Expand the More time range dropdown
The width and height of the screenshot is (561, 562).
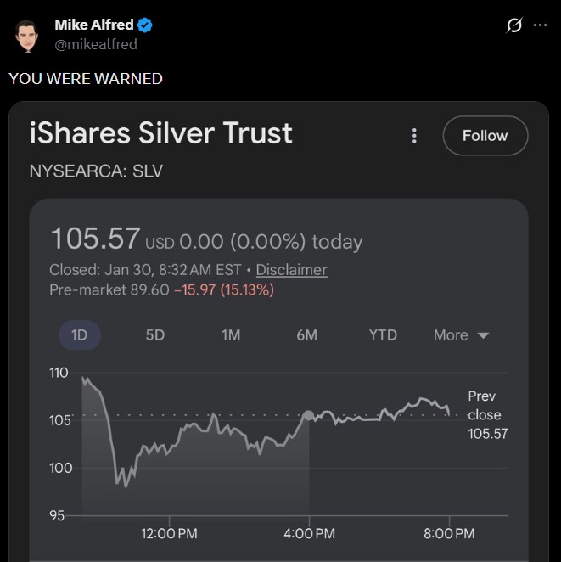461,334
